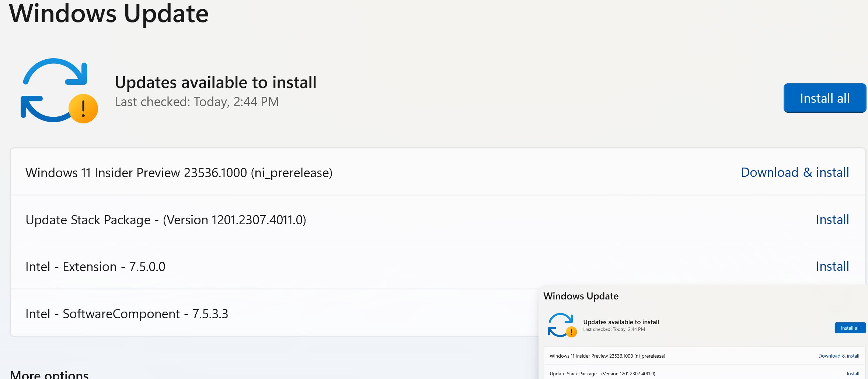Install the Intel Extension 7.5.0.0 update
This screenshot has width=868, height=379.
(x=832, y=266)
